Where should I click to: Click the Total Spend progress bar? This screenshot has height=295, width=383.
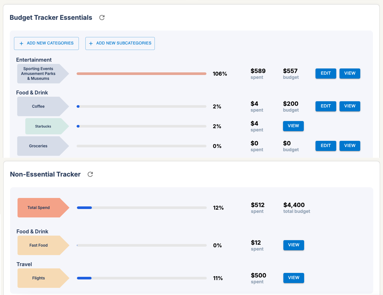point(142,208)
